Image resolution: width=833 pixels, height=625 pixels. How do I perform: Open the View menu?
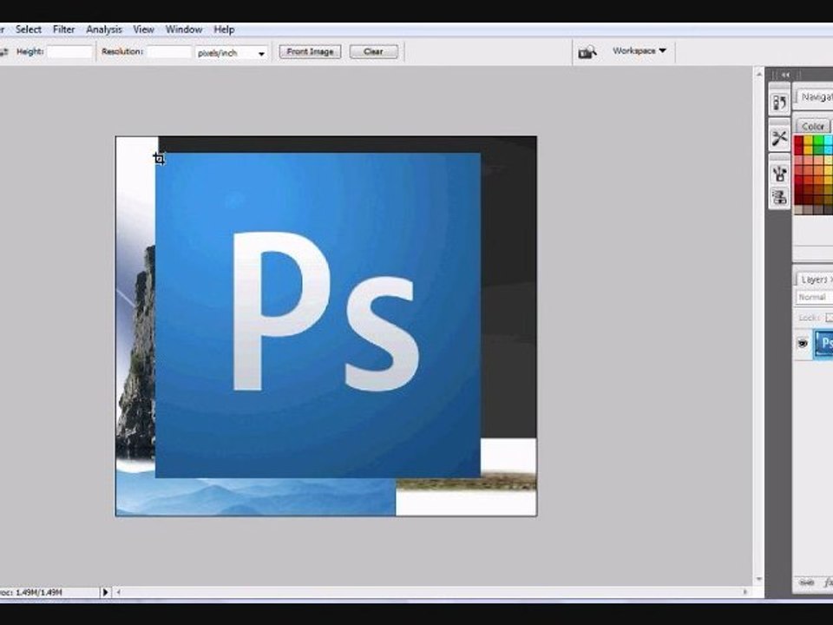143,30
